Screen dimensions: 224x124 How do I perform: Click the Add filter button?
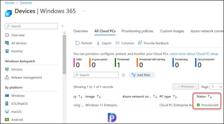(141, 75)
